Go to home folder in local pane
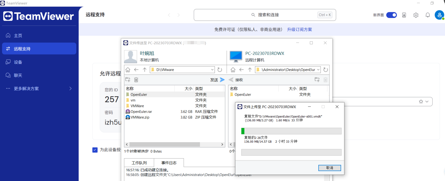Viewport: 445px width, 181px height. click(x=128, y=70)
